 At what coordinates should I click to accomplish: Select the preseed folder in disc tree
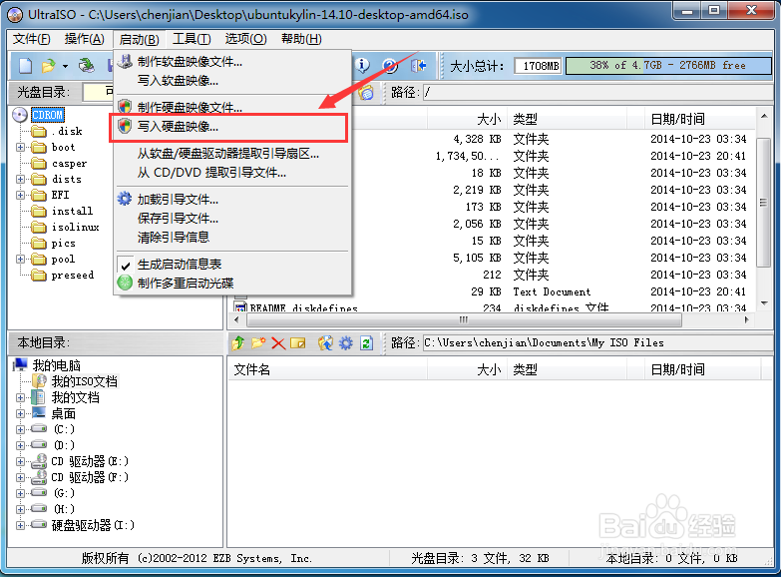(x=72, y=275)
